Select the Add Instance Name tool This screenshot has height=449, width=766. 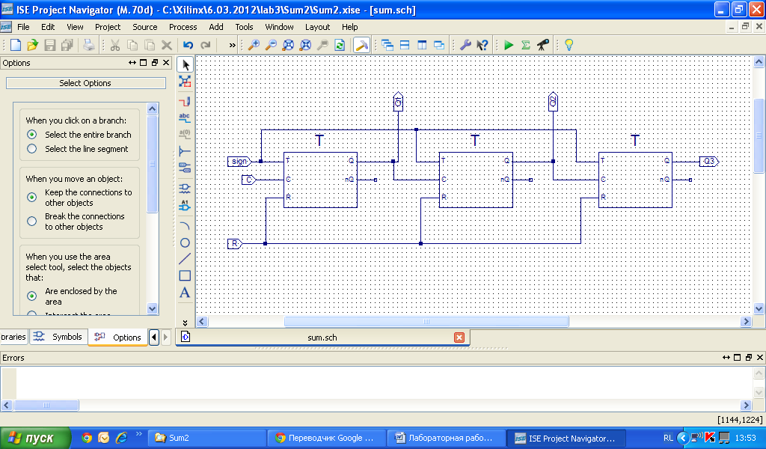tap(185, 205)
